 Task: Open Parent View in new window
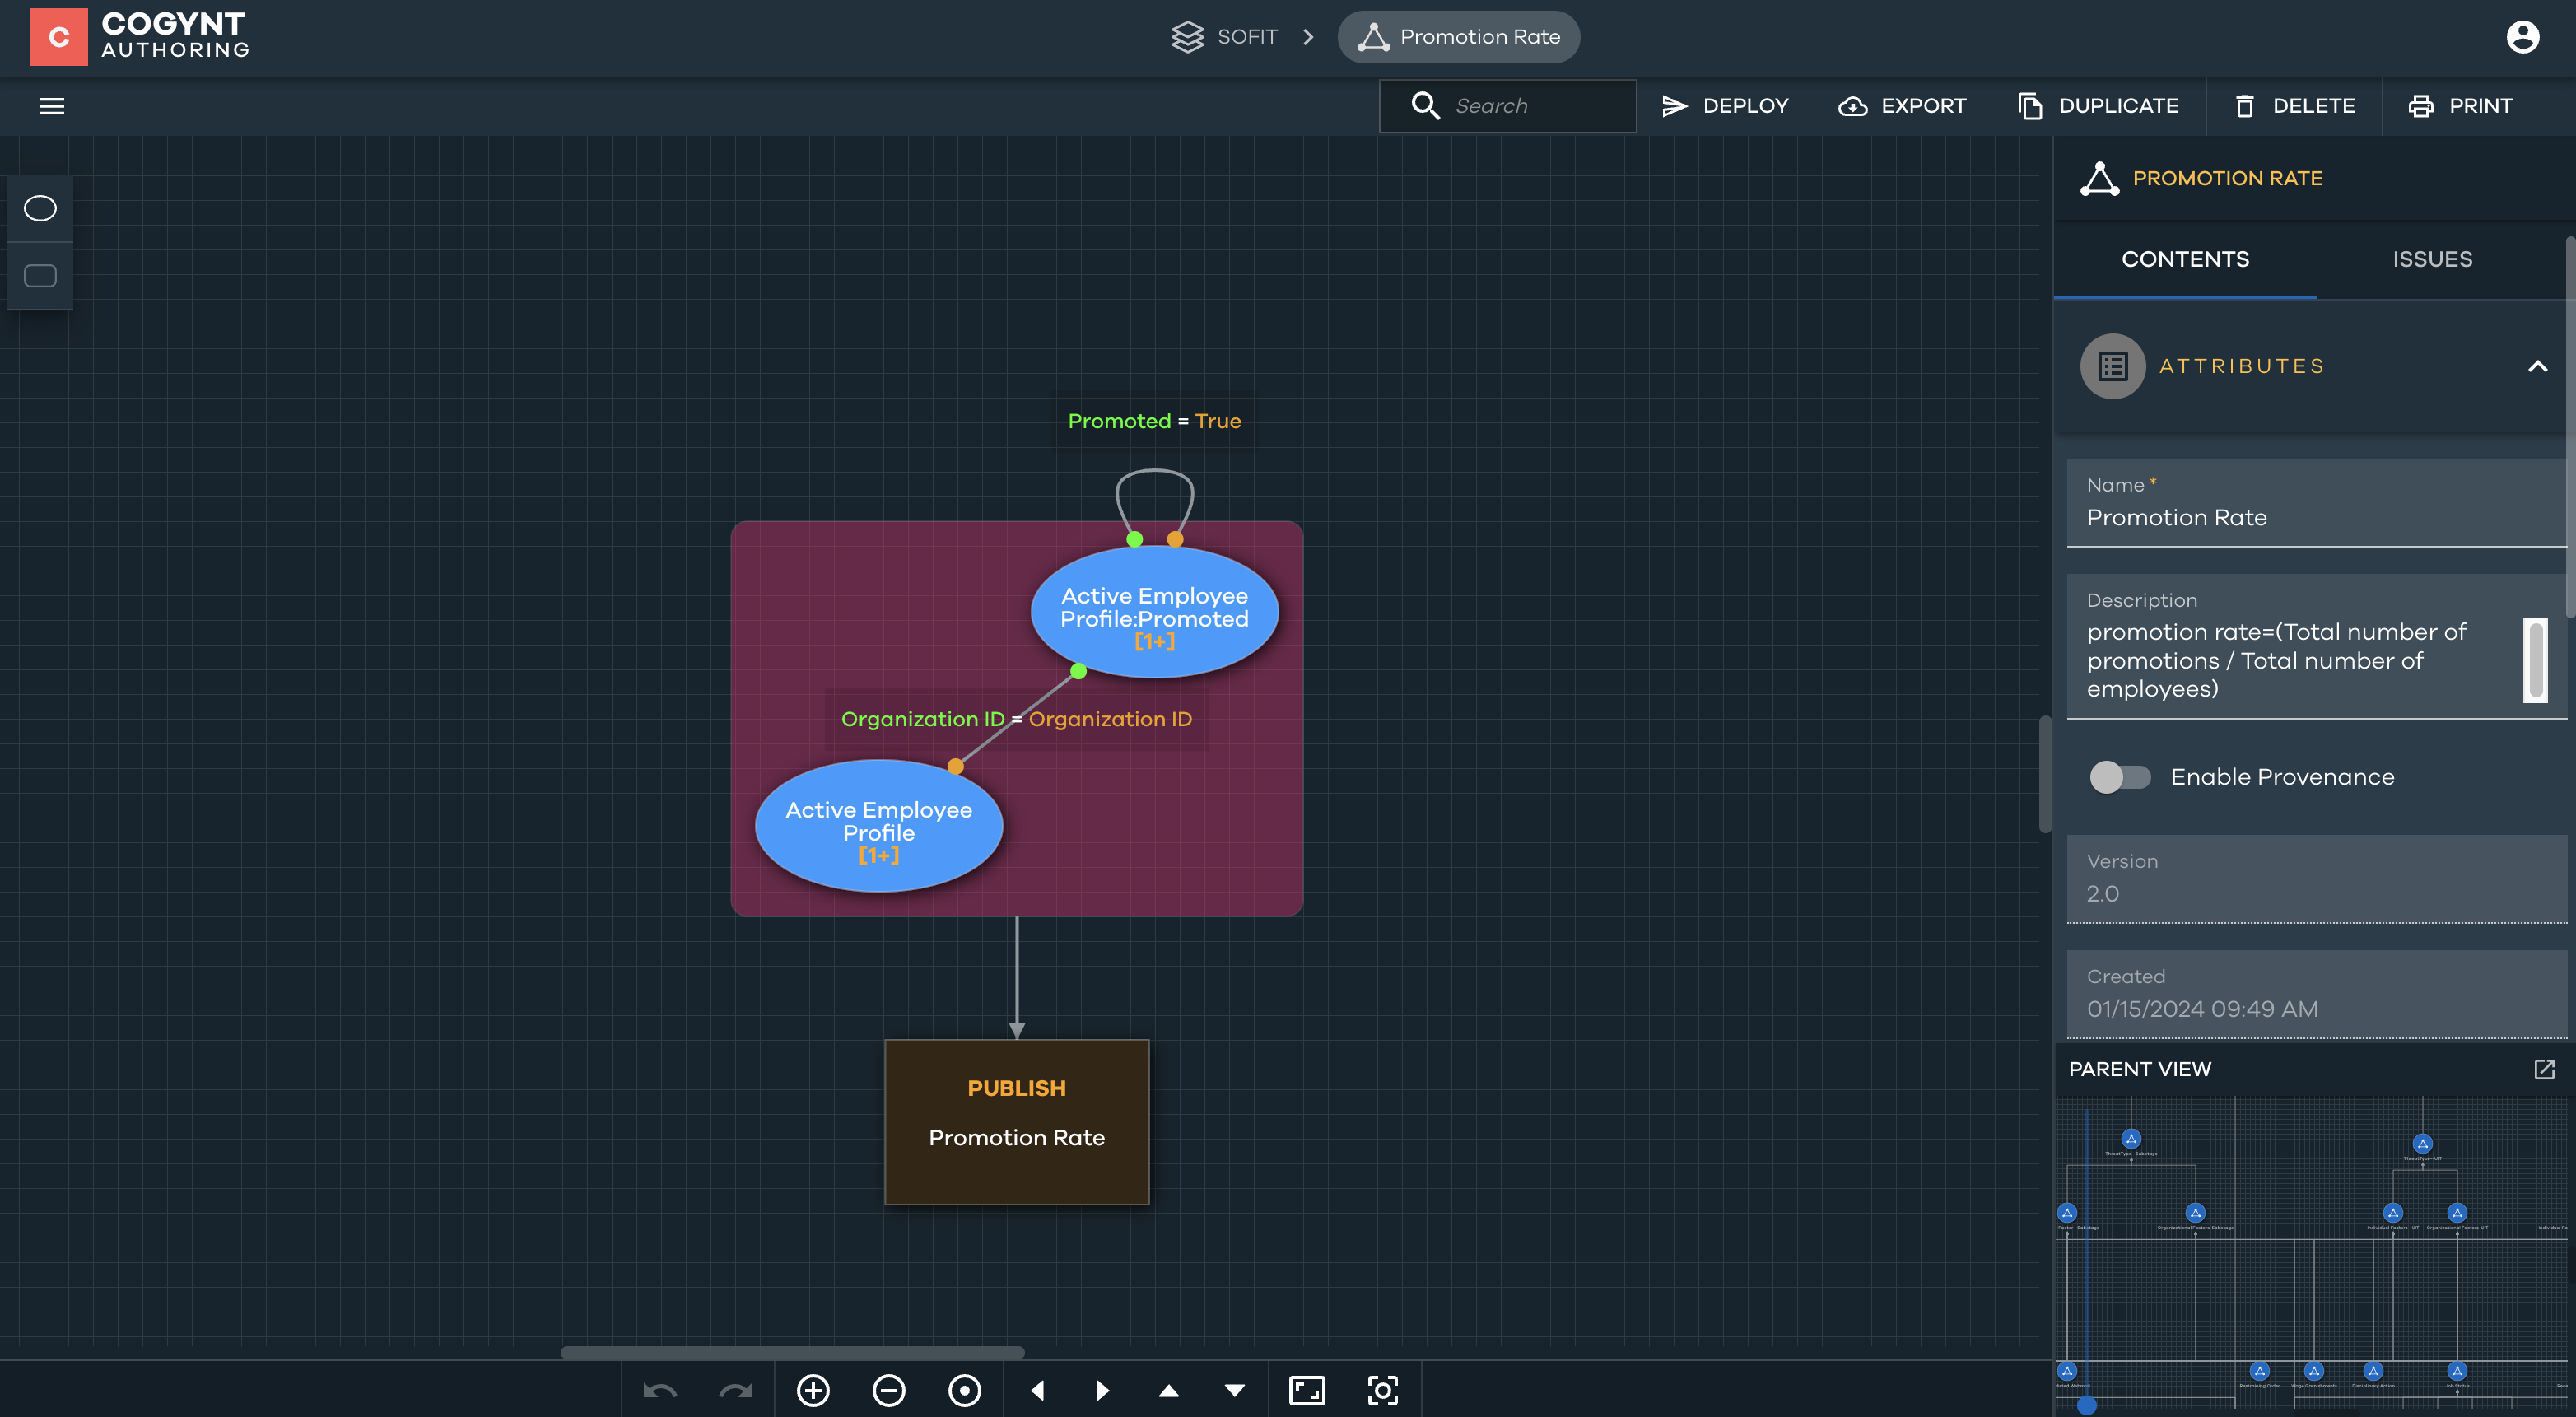(2544, 1069)
